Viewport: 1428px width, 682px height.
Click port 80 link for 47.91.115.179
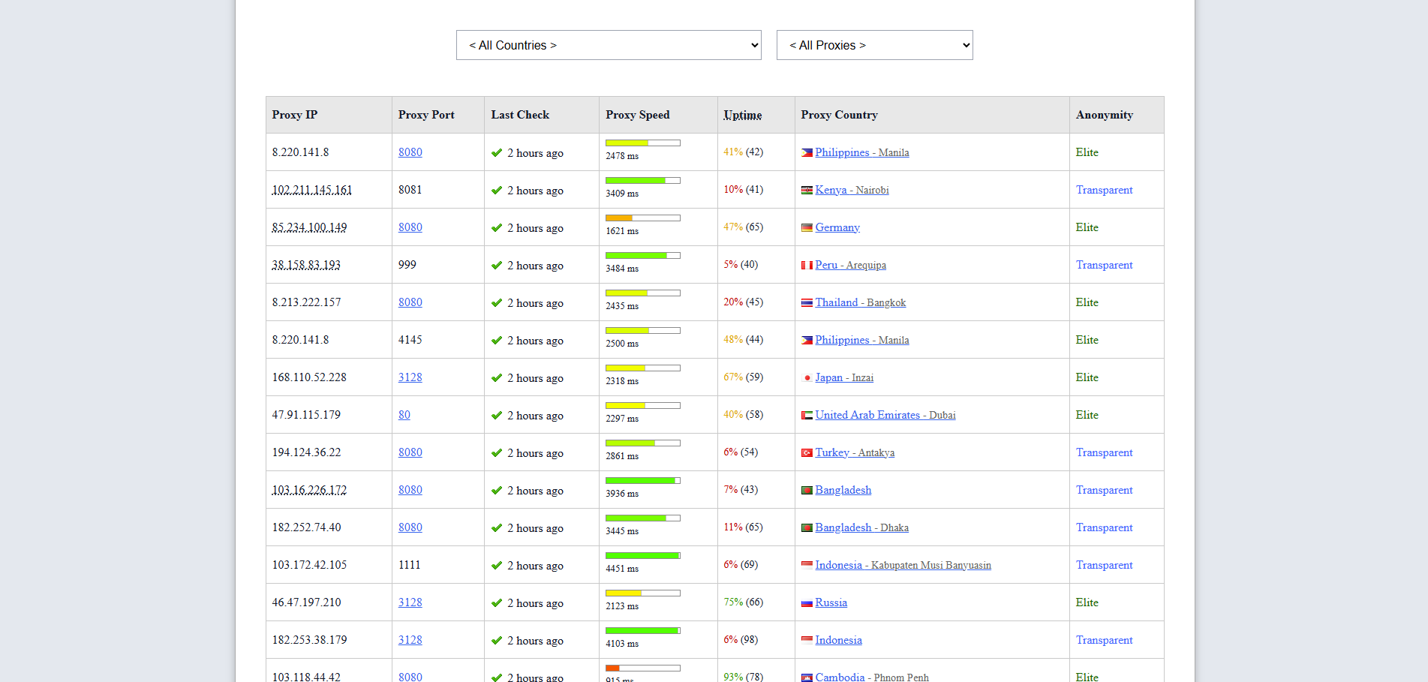pos(404,415)
